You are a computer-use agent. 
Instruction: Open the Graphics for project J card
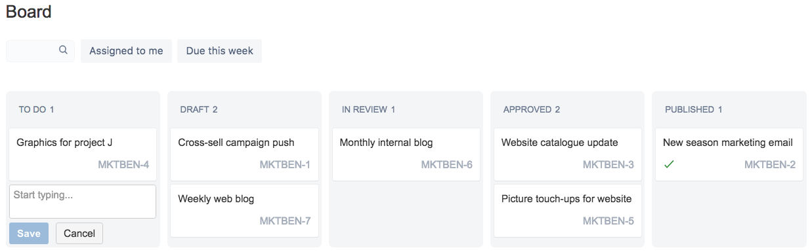(83, 154)
